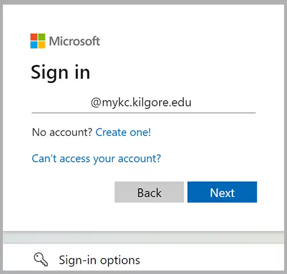
Task: Continue with the blue Next button
Action: [222, 192]
